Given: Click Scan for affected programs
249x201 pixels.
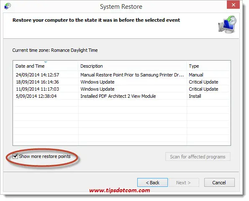Looking at the screenshot, I should [x=198, y=157].
